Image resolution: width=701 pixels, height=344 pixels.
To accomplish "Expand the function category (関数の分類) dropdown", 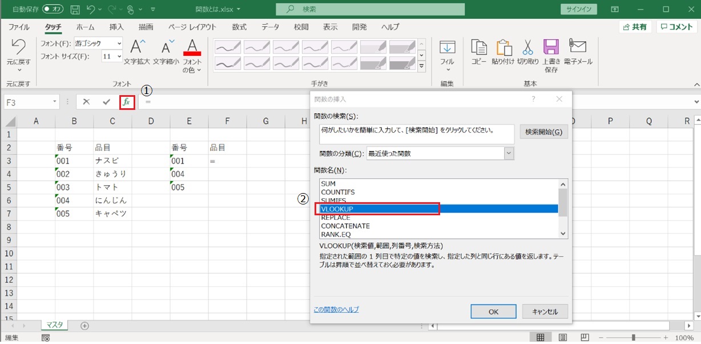I will pyautogui.click(x=509, y=153).
